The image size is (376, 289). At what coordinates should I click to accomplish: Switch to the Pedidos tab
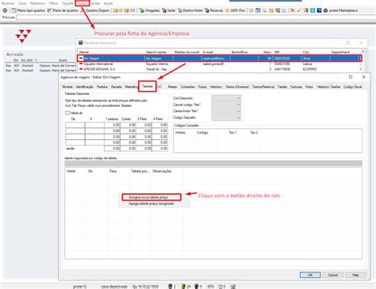pyautogui.click(x=102, y=86)
